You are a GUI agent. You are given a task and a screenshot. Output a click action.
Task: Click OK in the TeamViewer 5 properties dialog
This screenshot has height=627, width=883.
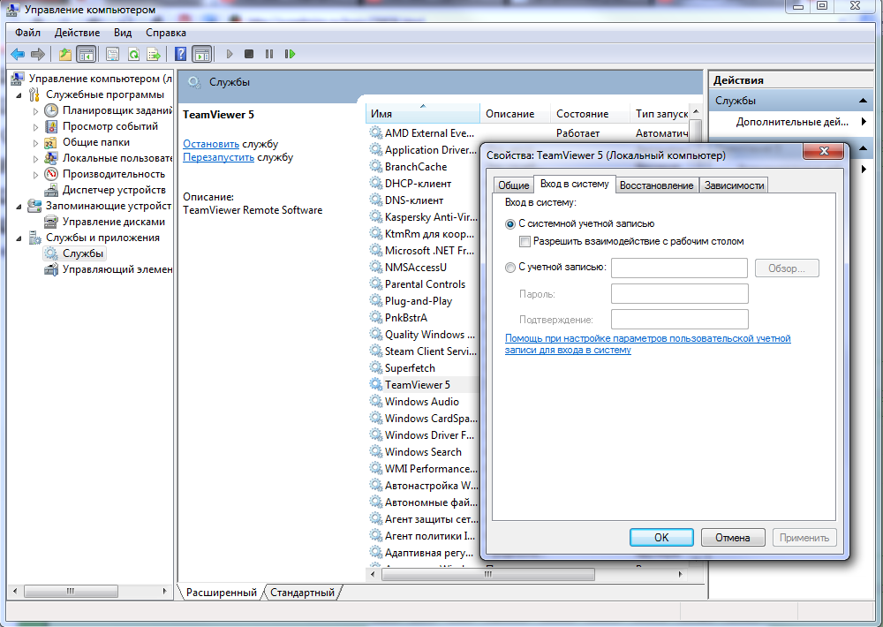661,538
